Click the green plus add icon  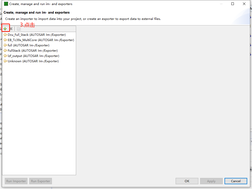click(x=5, y=29)
